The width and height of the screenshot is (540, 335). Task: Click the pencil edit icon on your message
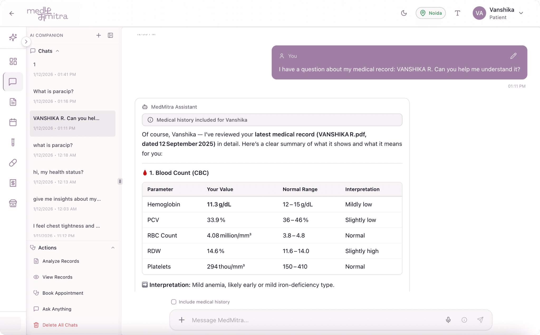pos(513,56)
